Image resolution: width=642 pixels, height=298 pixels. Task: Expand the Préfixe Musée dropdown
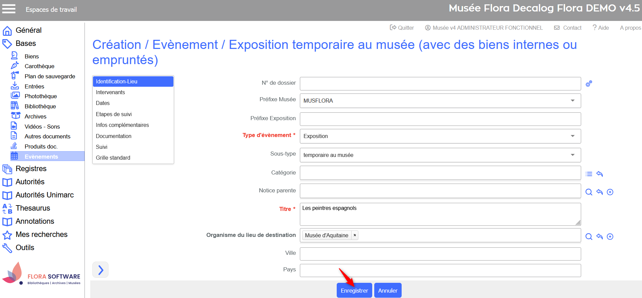(572, 101)
